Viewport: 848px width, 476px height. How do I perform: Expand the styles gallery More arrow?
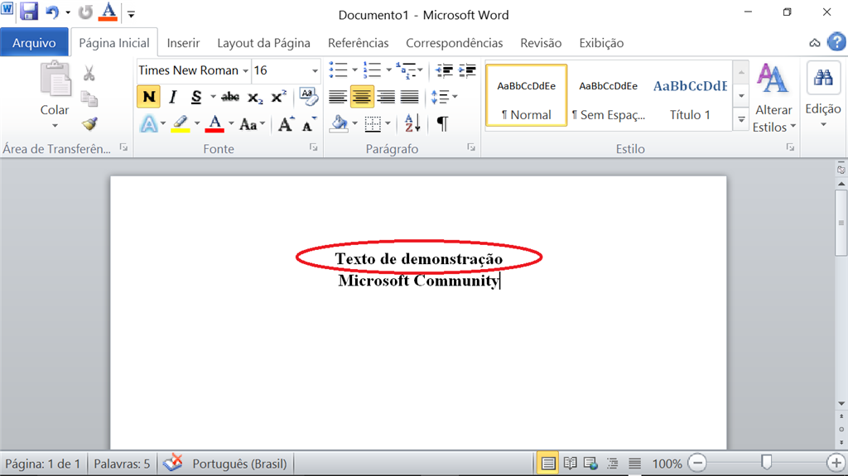pos(741,119)
